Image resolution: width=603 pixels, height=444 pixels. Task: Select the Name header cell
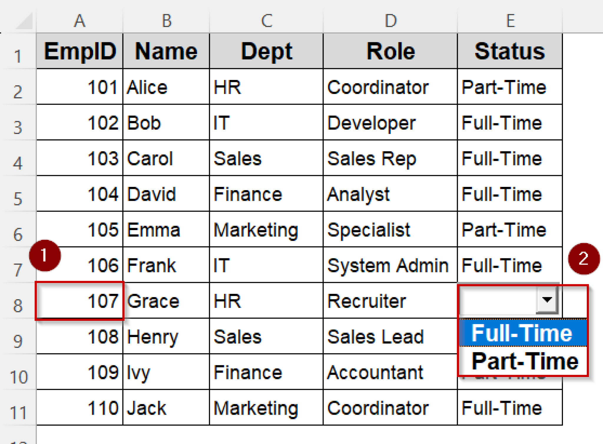166,51
